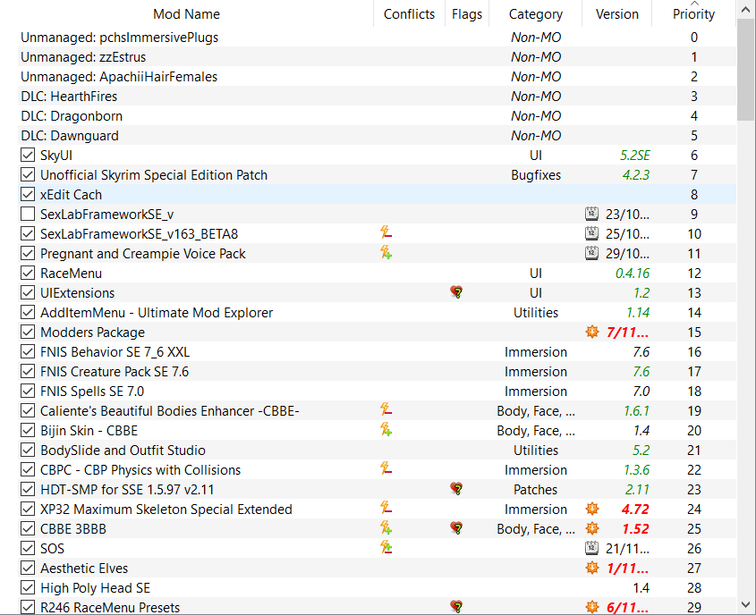
Task: Click the heart flag icon for HDT-SMP for SSE
Action: coord(456,489)
